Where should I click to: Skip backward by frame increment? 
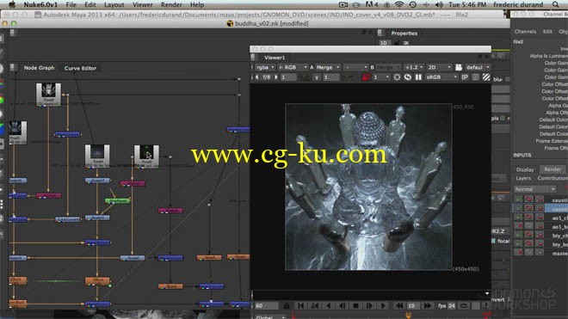click(399, 306)
